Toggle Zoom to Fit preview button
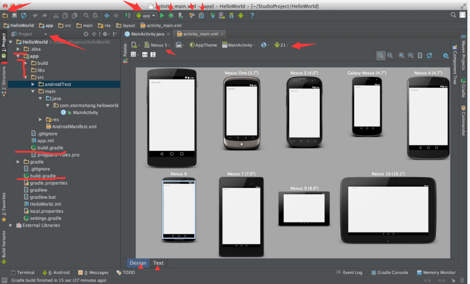Viewport: 470px width, 284px height. 380,55
